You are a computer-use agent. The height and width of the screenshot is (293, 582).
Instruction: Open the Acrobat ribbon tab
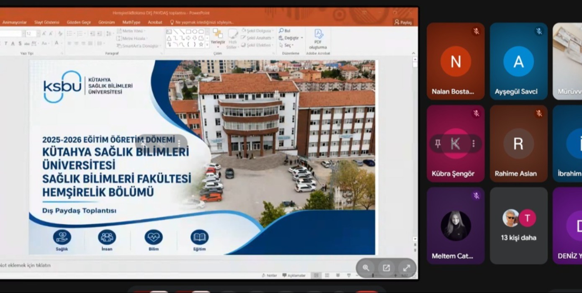pyautogui.click(x=155, y=22)
